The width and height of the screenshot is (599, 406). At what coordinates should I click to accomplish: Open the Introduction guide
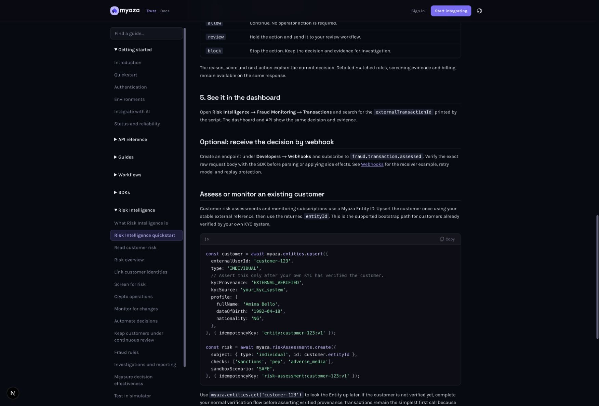point(128,63)
